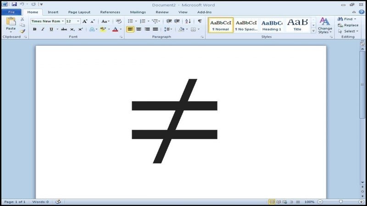Click the Borders icon
The height and width of the screenshot is (206, 367).
point(193,29)
